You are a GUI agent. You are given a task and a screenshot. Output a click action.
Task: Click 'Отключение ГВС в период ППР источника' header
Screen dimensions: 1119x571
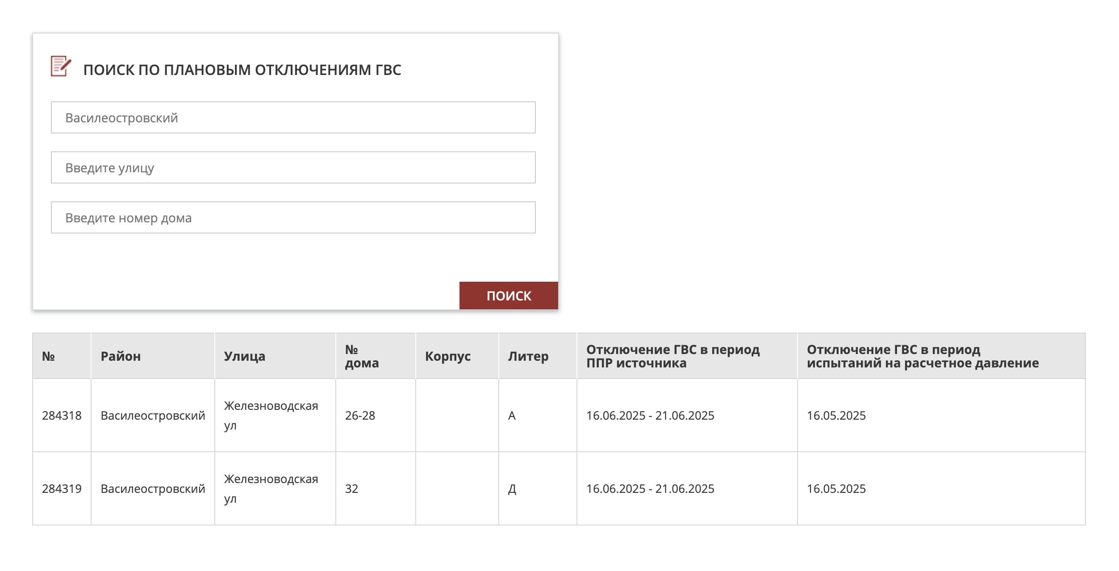[x=672, y=356]
